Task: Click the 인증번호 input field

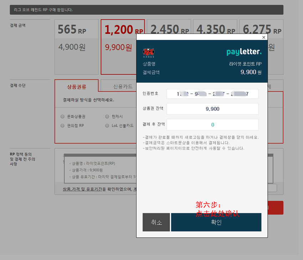Action: 212,94
